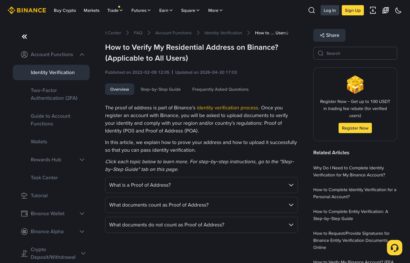
Task: Expand the Binance Wallet section
Action: (x=82, y=214)
